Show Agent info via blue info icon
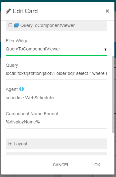116x177 pixels. click(x=21, y=89)
